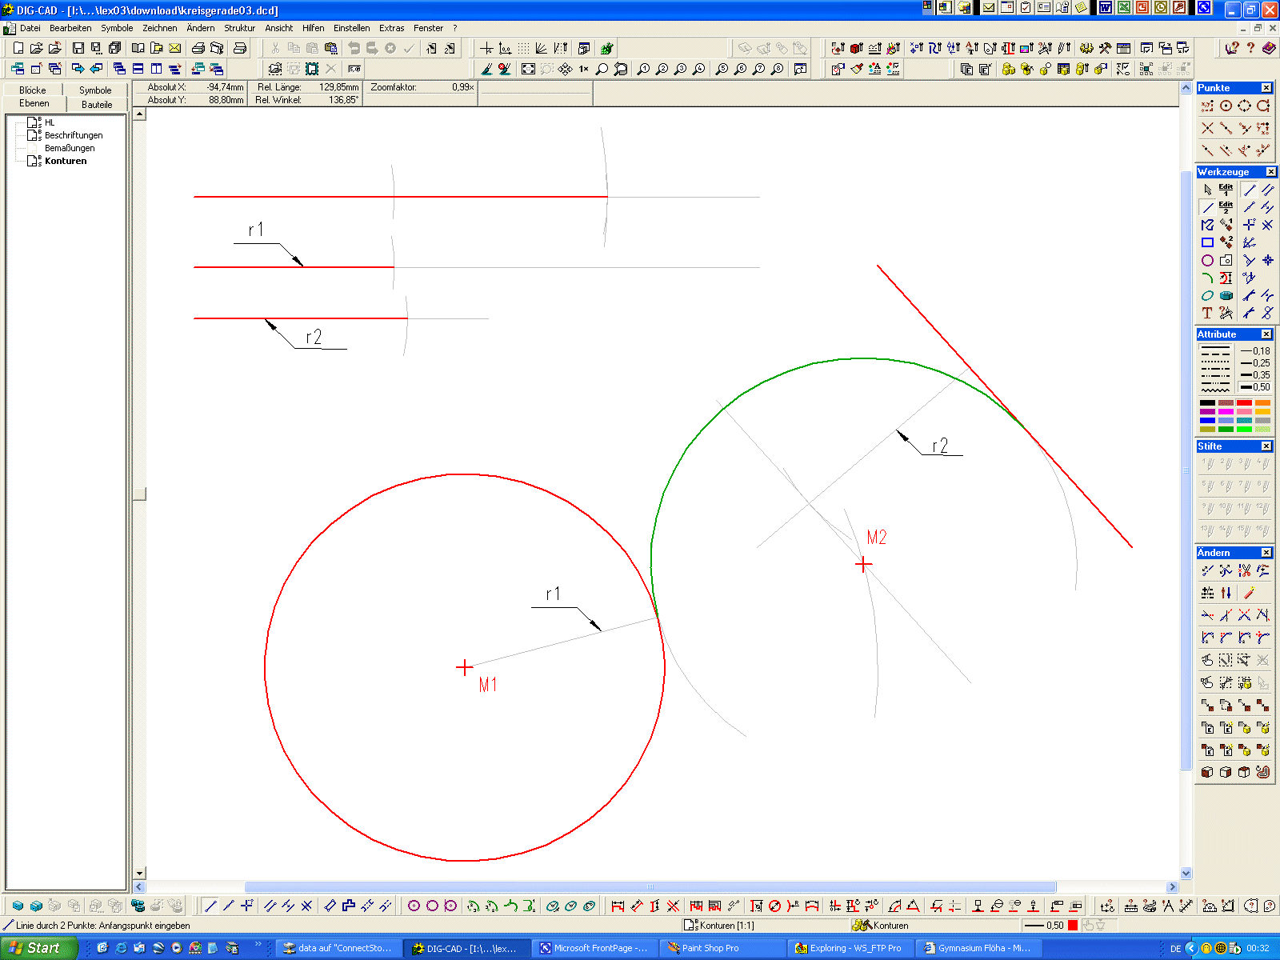Expand hidden quick launch items chevron
Viewport: 1280px width, 960px height.
click(258, 945)
